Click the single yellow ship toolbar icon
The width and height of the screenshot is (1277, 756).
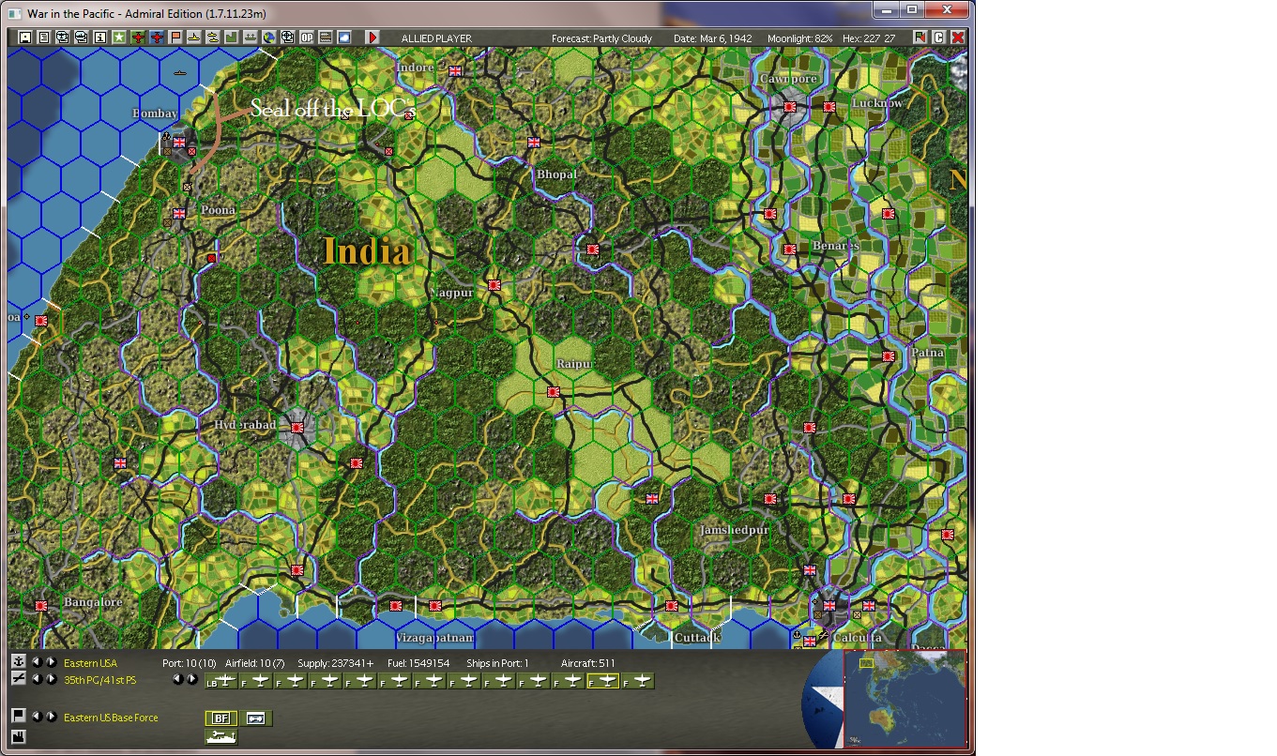[194, 38]
